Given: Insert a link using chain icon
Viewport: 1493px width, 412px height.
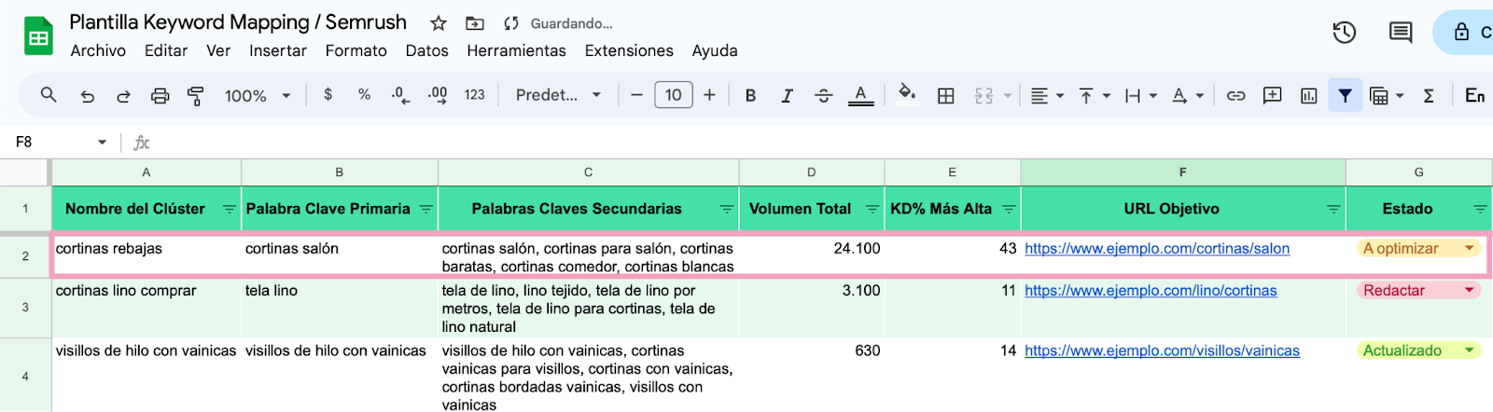Looking at the screenshot, I should pos(1235,95).
